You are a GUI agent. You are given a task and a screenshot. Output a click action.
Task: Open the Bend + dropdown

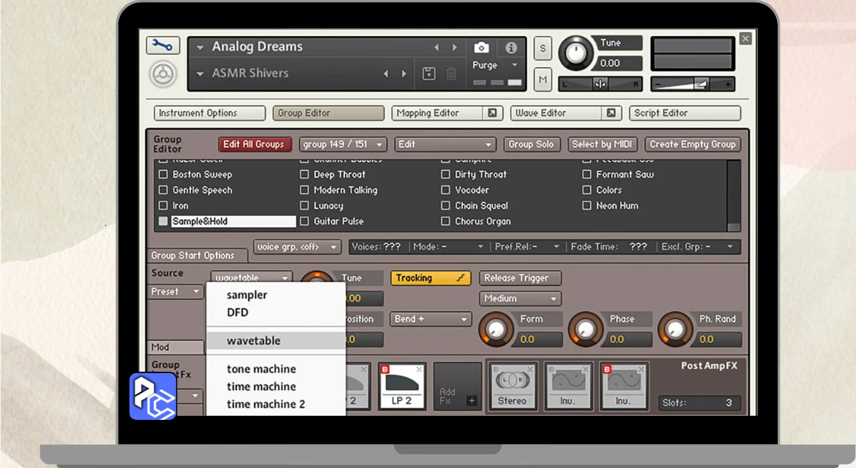pyautogui.click(x=431, y=319)
